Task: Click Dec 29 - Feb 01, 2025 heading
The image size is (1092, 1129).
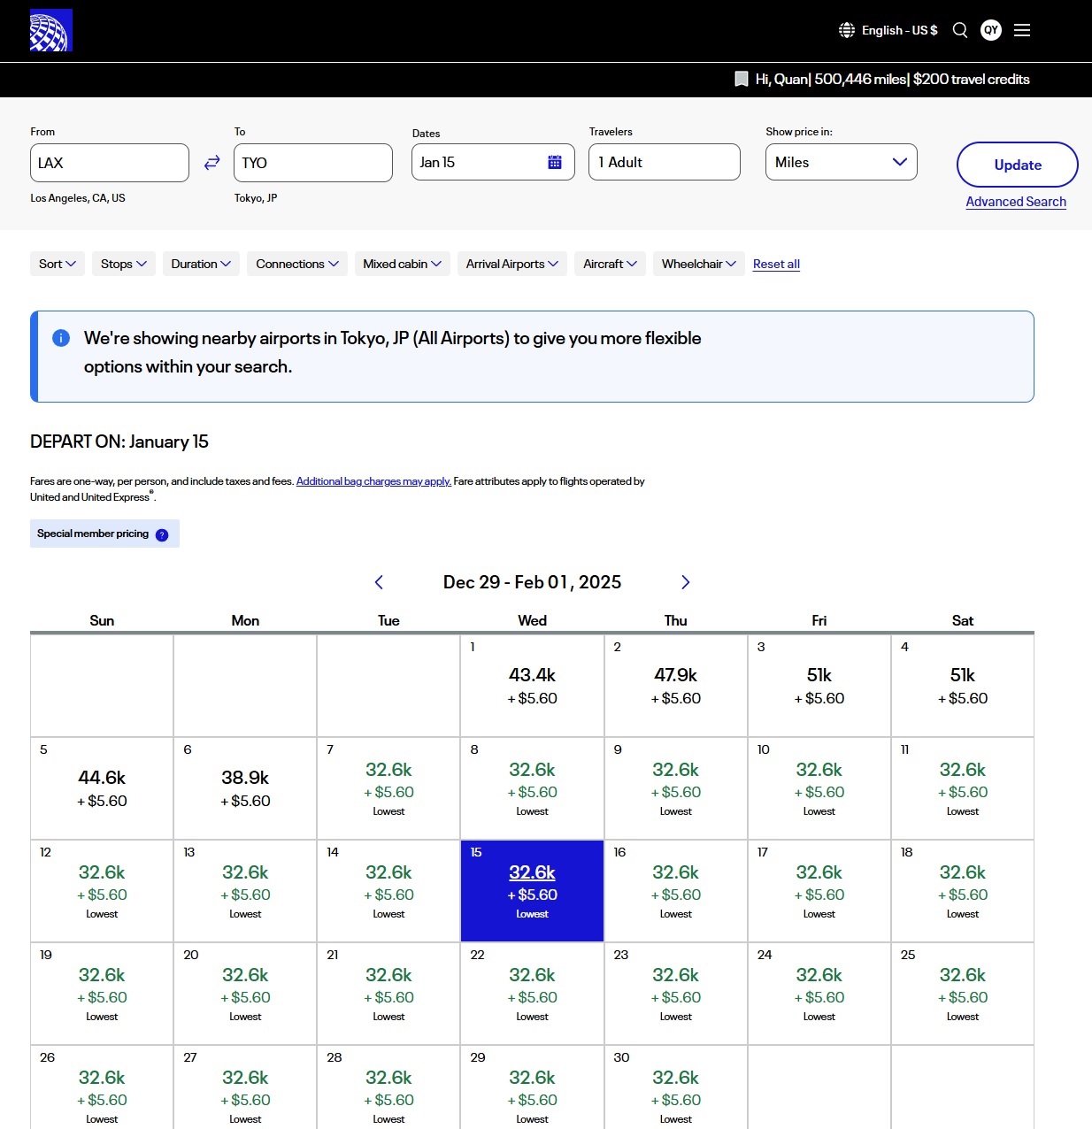Action: pyautogui.click(x=532, y=582)
